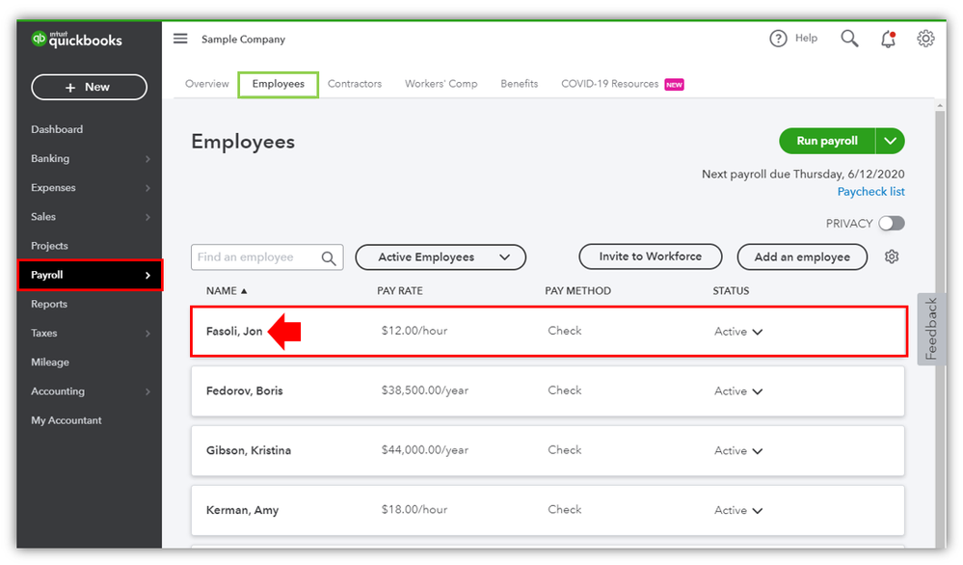Open the search magnifier in header
This screenshot has height=565, width=963.
tap(849, 39)
